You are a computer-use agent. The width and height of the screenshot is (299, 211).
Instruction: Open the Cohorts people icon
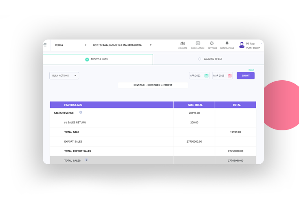(182, 43)
